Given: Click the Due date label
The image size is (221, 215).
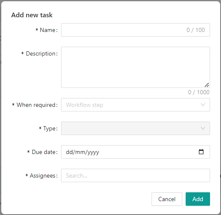Looking at the screenshot, I should click(43, 152).
